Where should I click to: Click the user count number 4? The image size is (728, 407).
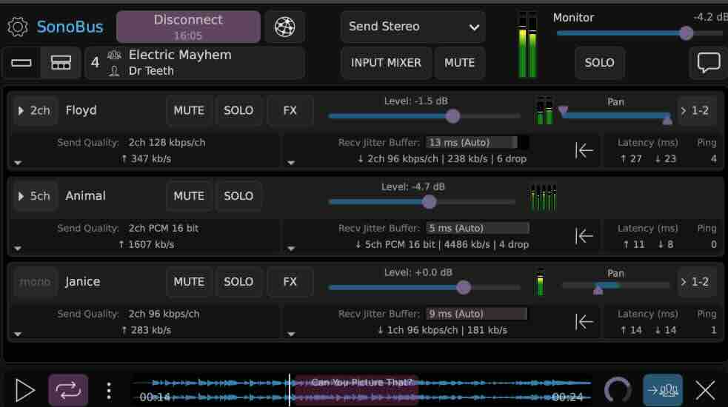[x=96, y=63]
